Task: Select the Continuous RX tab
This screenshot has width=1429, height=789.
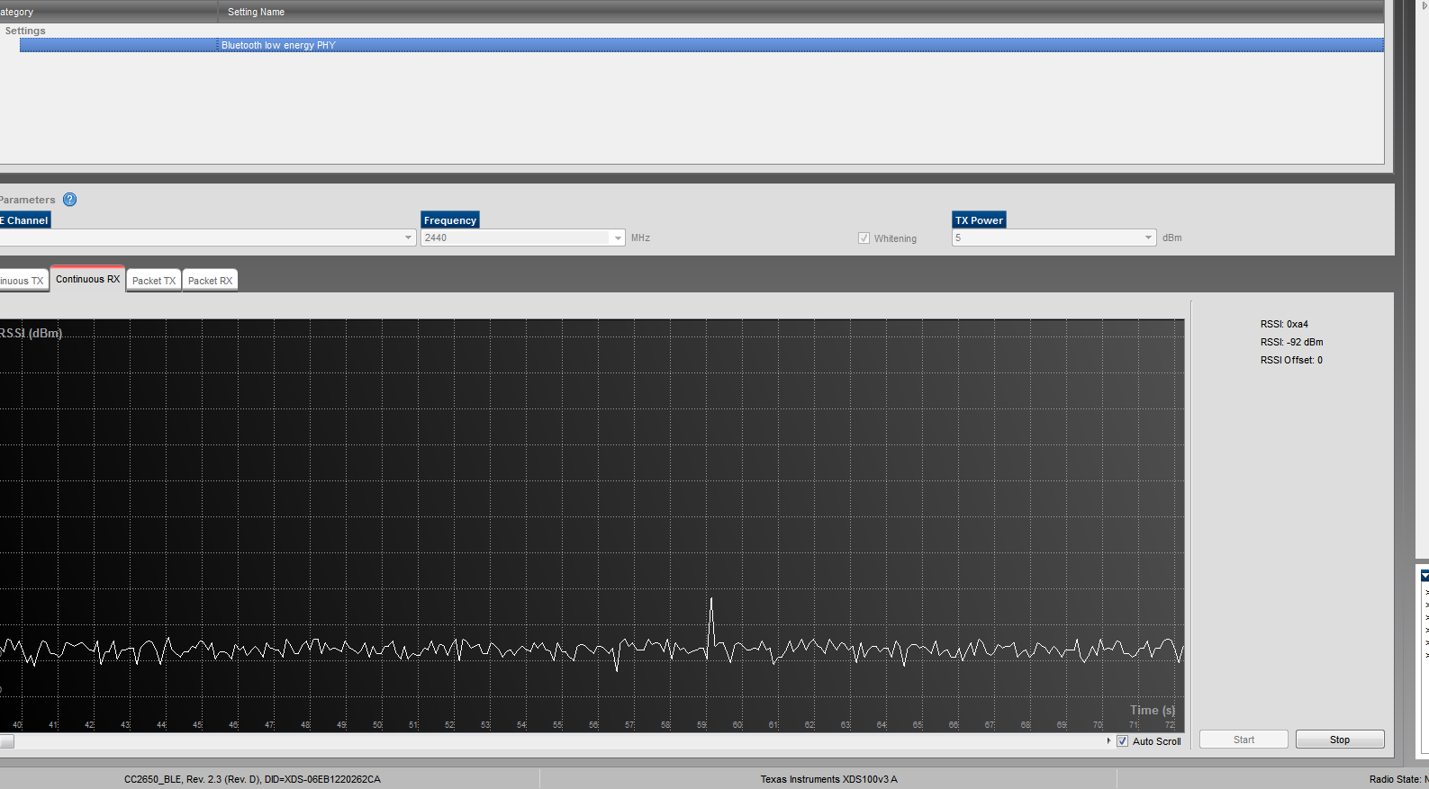Action: 87,279
